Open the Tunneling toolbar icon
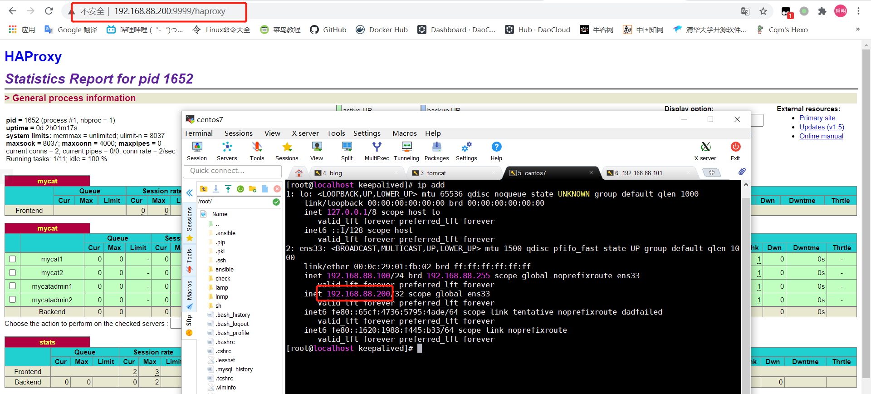The image size is (871, 394). 406,151
